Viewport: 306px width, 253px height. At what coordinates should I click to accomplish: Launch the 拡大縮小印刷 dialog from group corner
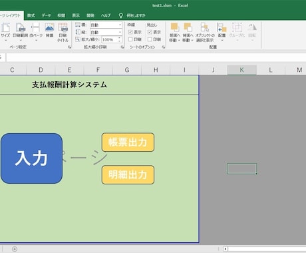click(x=122, y=47)
